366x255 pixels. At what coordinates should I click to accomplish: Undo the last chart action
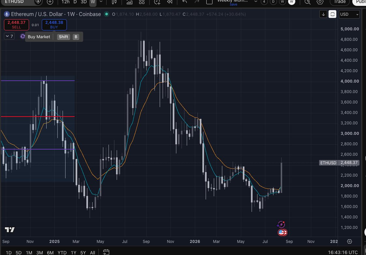point(185,2)
